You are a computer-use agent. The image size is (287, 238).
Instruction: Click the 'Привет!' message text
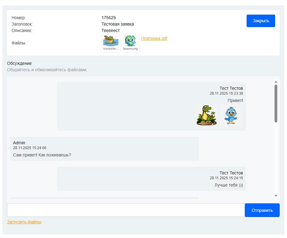click(235, 100)
